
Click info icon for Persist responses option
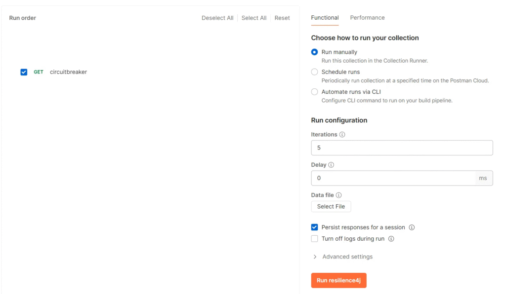tap(412, 227)
